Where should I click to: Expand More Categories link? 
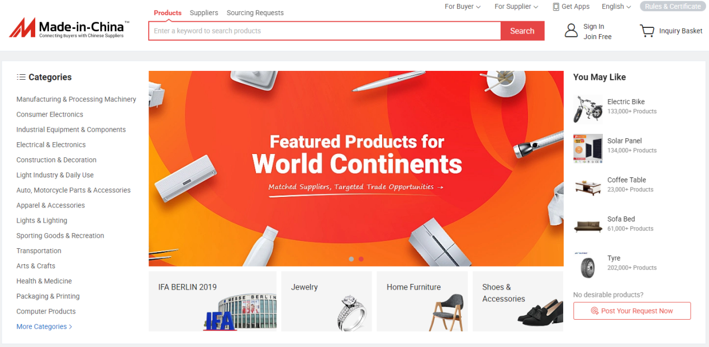(44, 326)
